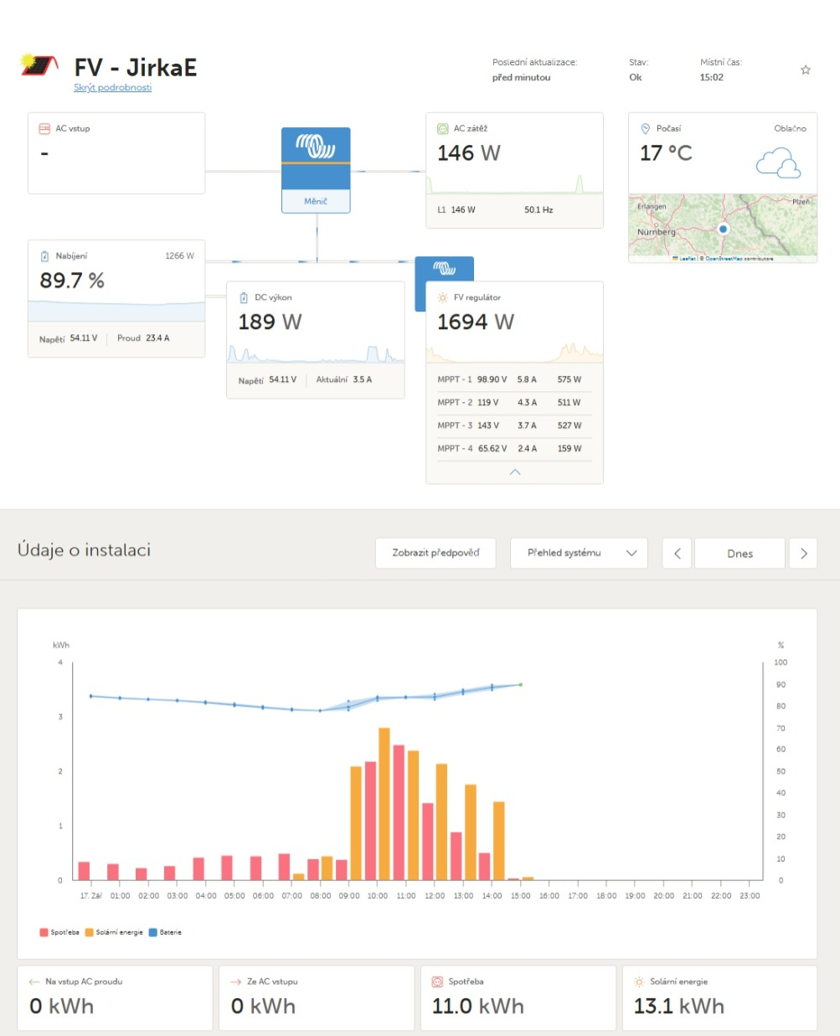This screenshot has height=1036, width=840.
Task: Click the weather map thumbnail
Action: click(723, 229)
